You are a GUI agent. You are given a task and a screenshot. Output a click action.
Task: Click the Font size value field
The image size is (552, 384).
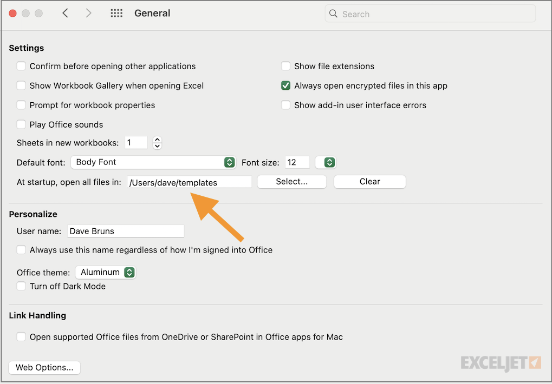click(297, 162)
